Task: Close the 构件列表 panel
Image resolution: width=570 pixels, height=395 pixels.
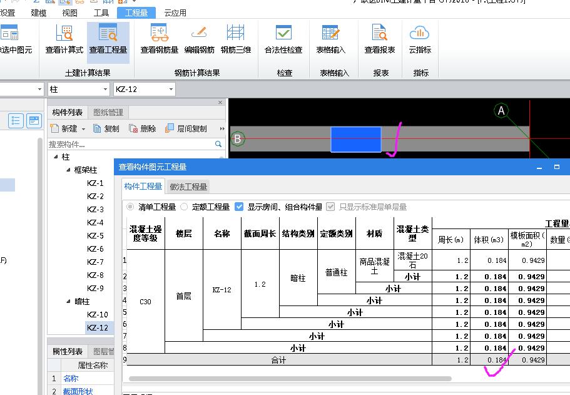Action: [x=220, y=102]
